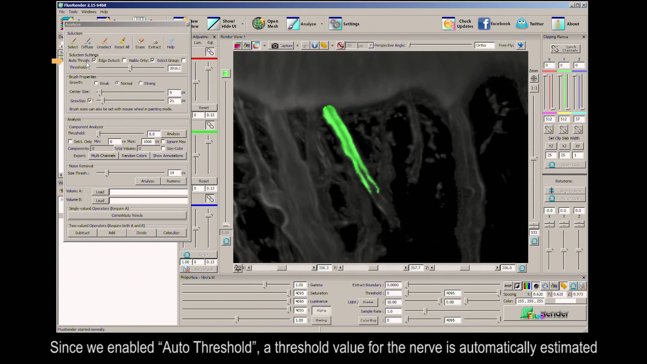Open the About icon
Viewport: 647px width, 364px height.
558,24
